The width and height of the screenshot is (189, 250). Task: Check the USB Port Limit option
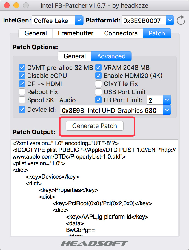pyautogui.click(x=98, y=92)
